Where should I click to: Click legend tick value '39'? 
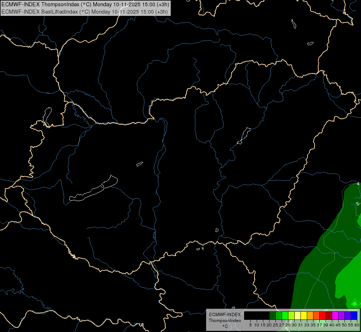(326, 325)
